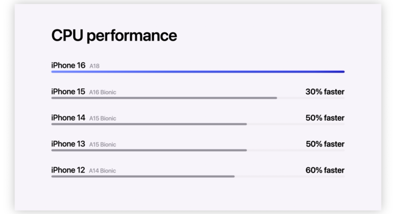396x214 pixels.
Task: Click the A15 Bionic label beside iPhone 14
Action: 103,119
